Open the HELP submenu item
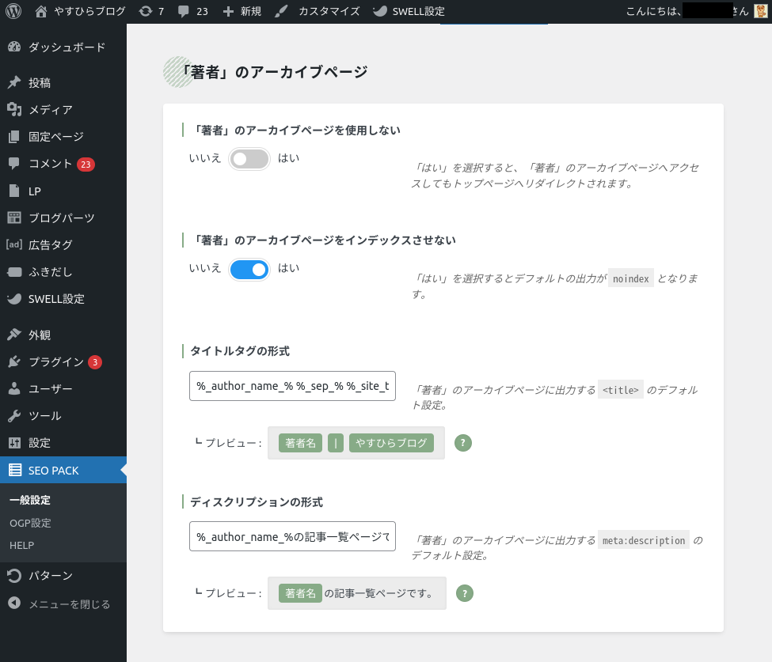The width and height of the screenshot is (772, 662). click(21, 545)
